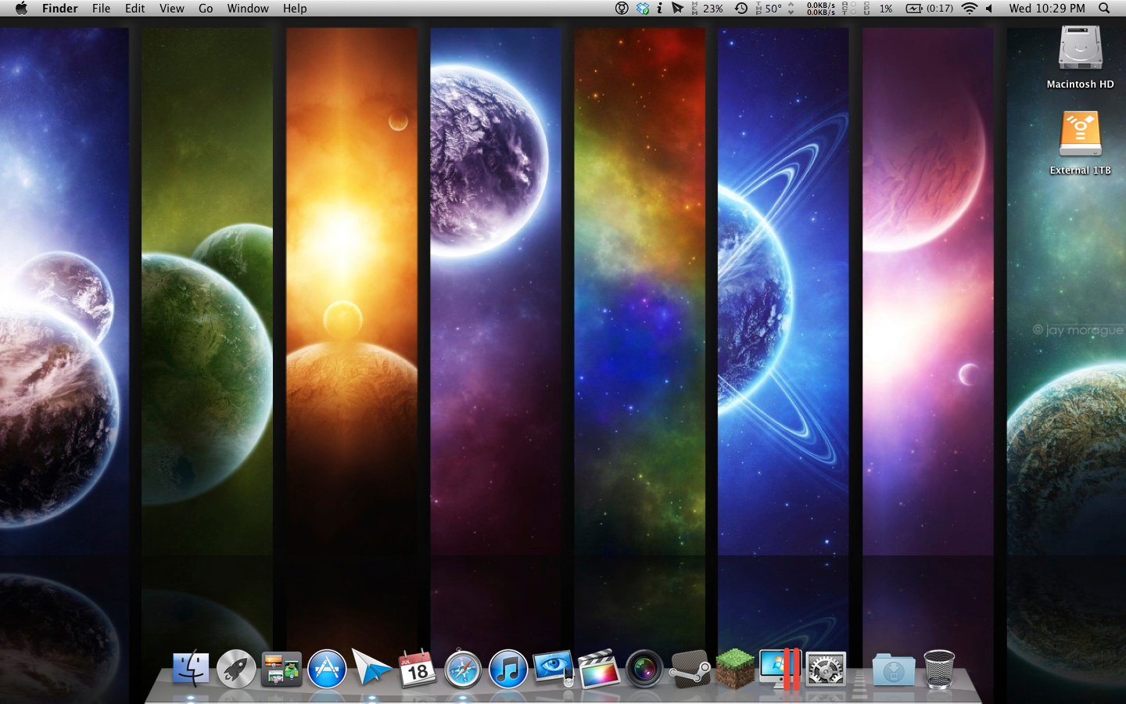Open Steam from the Dock
This screenshot has width=1126, height=704.
[690, 670]
